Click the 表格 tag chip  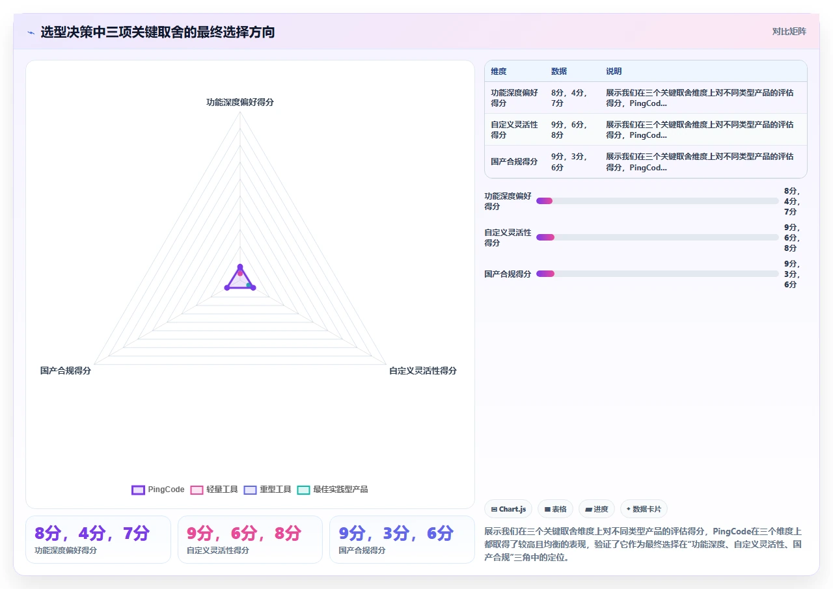point(555,509)
